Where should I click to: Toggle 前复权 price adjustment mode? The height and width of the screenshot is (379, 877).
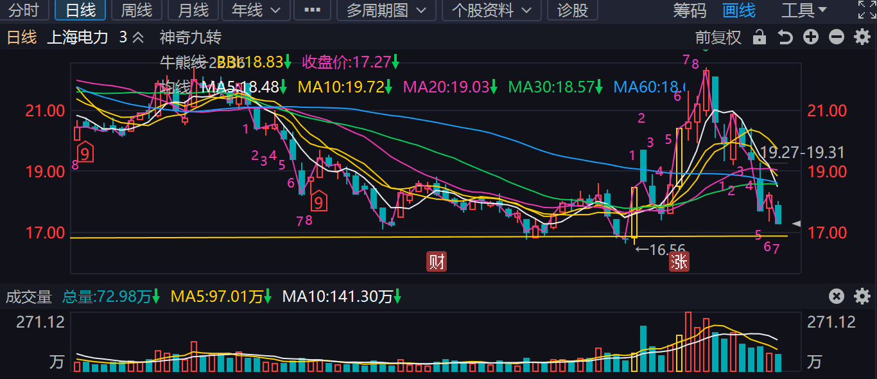pos(718,37)
